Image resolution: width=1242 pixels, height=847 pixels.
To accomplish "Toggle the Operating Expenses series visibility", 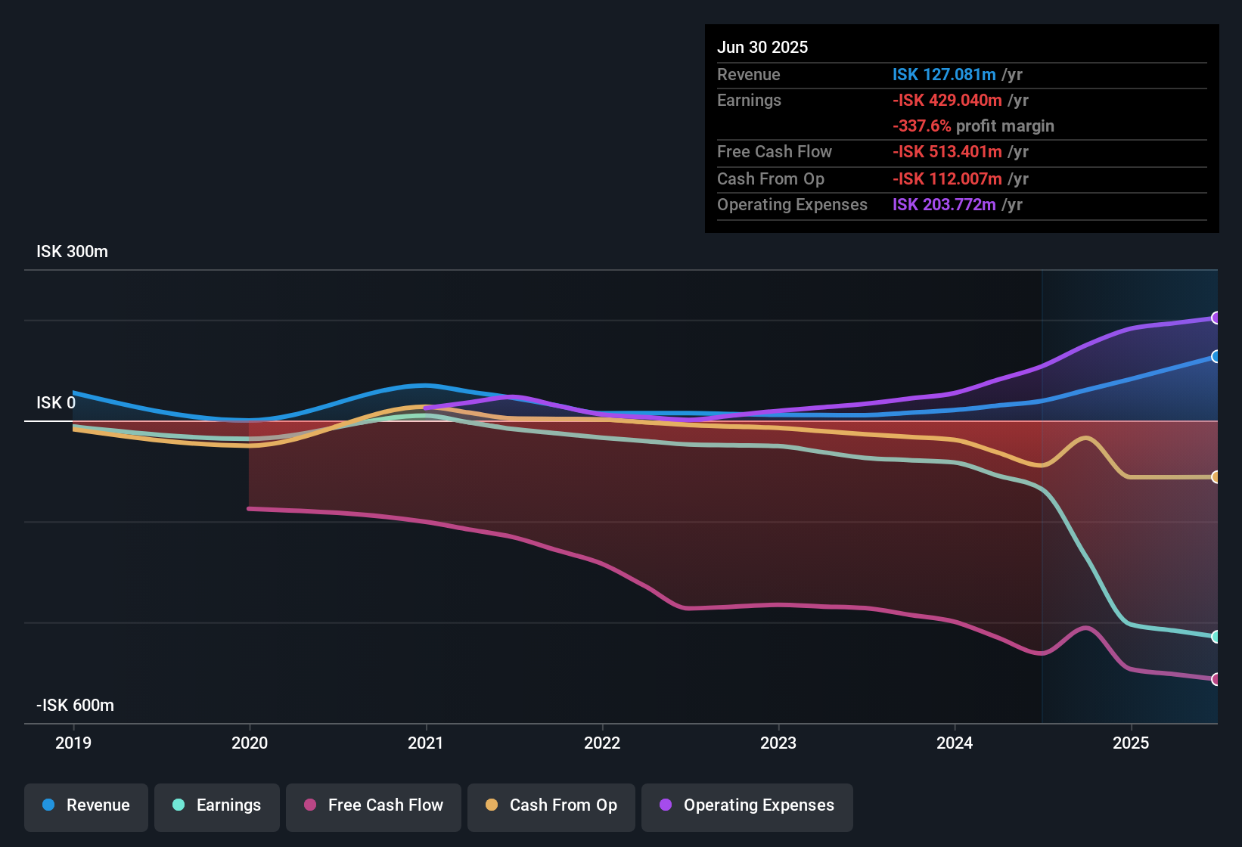I will pyautogui.click(x=747, y=805).
